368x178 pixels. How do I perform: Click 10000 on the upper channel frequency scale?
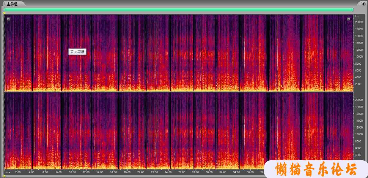click(x=359, y=57)
